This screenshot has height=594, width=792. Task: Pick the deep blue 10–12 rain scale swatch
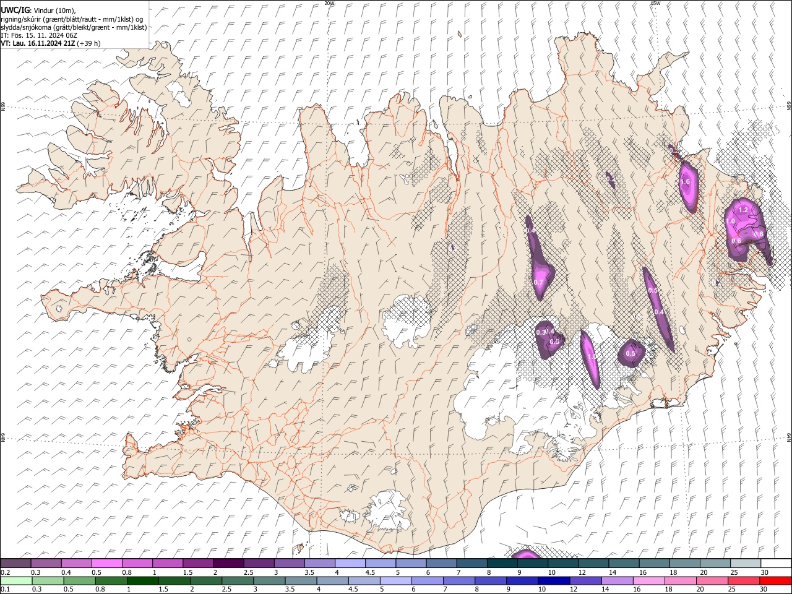[553, 580]
